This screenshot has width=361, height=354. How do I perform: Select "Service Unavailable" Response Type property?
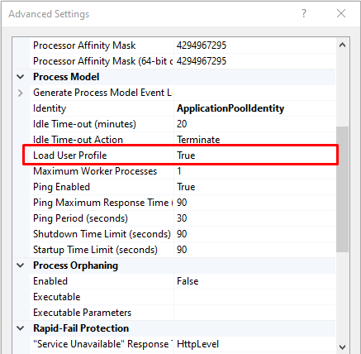coord(102,344)
